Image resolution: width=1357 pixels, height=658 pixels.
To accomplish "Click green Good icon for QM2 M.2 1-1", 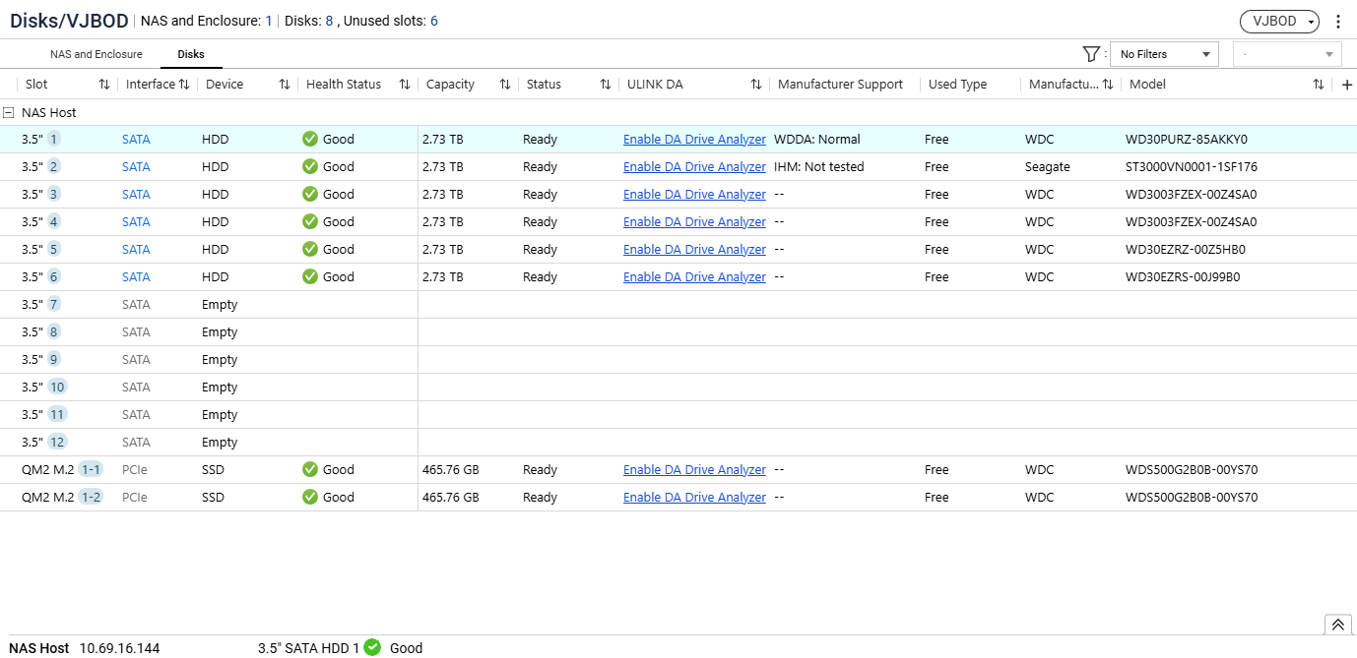I will (x=310, y=469).
